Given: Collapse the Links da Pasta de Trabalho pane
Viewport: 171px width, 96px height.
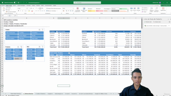Looking at the screenshot, I should point(168,19).
